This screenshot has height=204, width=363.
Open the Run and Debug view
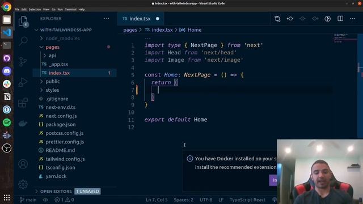coord(23,82)
